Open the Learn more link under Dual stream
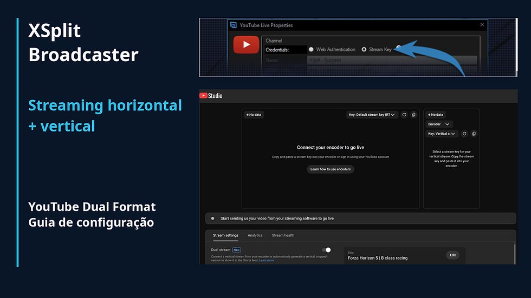 pos(267,261)
